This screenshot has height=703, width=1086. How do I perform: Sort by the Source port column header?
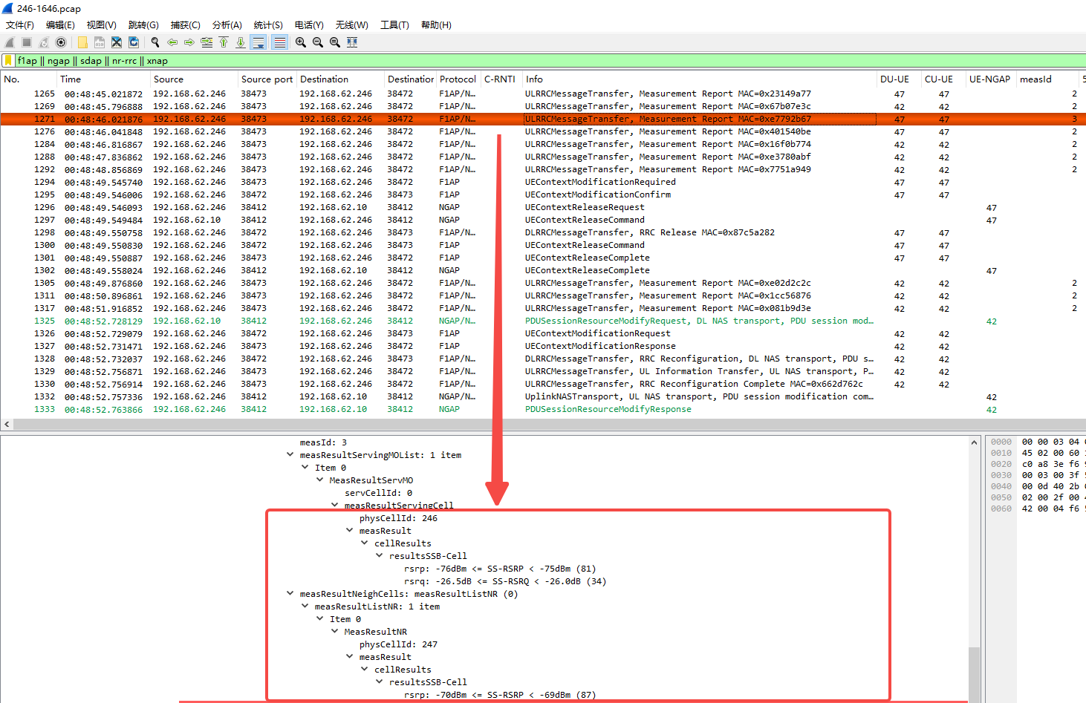(267, 79)
